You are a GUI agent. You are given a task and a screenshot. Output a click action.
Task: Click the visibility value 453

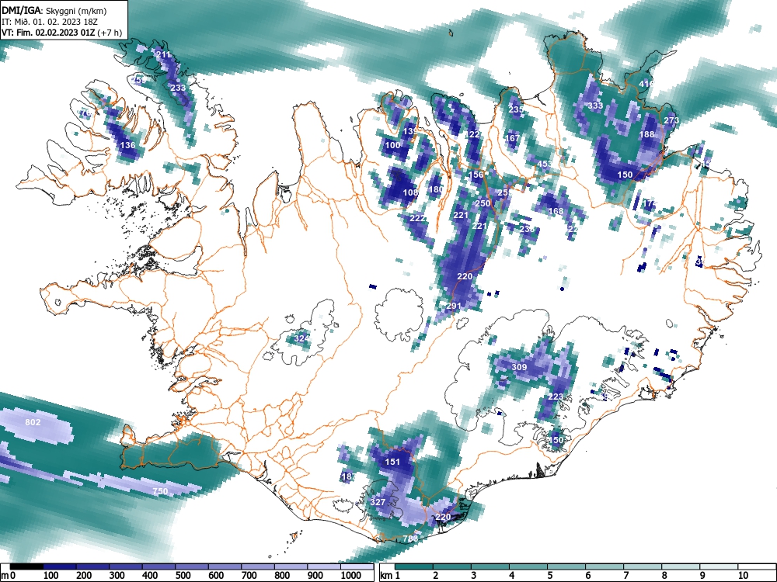pos(545,164)
